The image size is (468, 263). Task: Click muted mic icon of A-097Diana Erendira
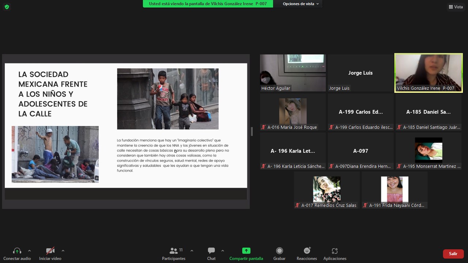click(331, 166)
